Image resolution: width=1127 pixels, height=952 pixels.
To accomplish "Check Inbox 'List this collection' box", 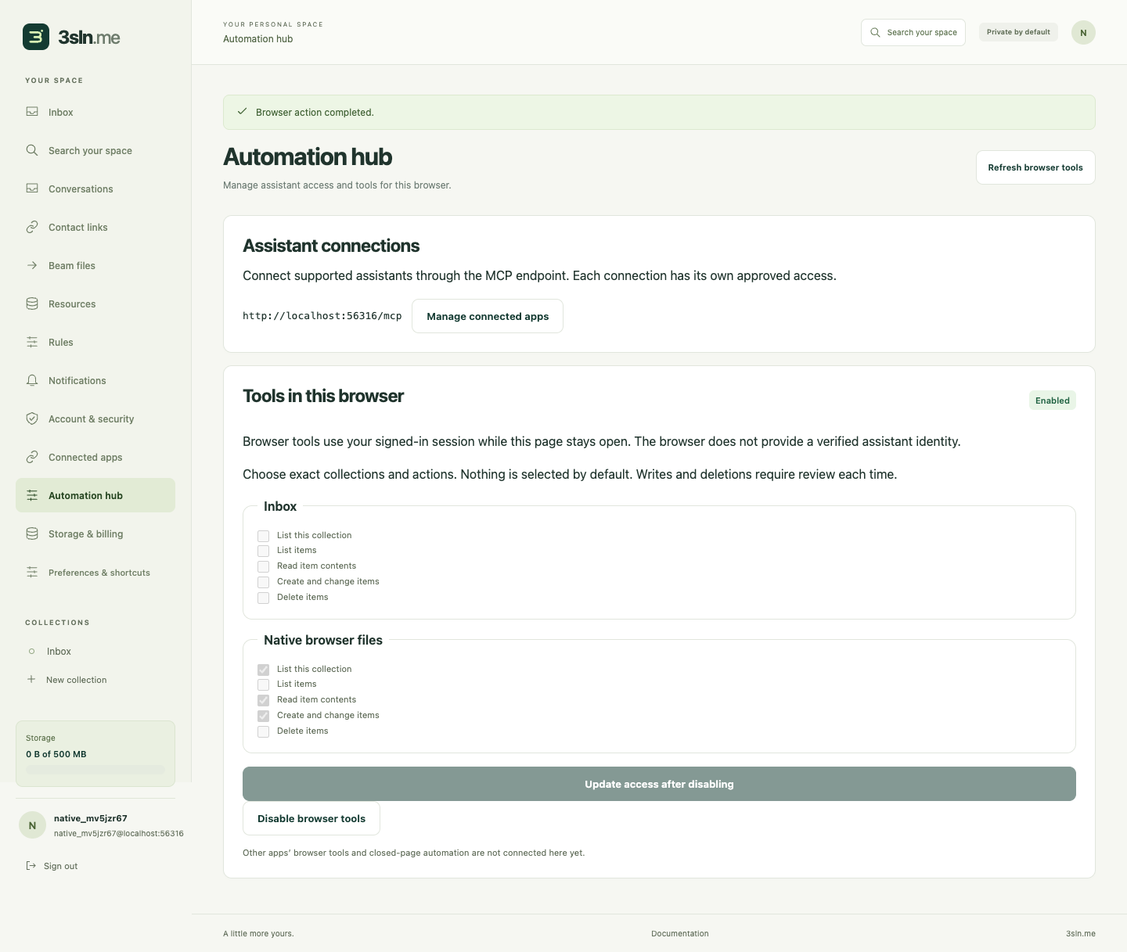I will [x=263, y=536].
